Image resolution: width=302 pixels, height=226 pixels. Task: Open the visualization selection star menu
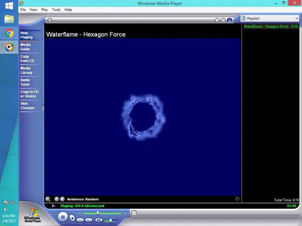(48, 199)
